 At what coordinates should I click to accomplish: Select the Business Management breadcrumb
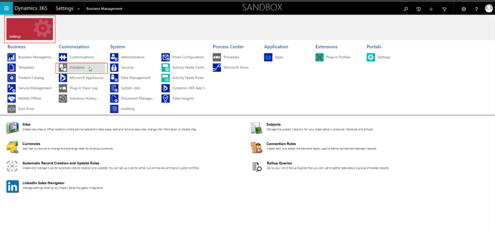pyautogui.click(x=104, y=9)
